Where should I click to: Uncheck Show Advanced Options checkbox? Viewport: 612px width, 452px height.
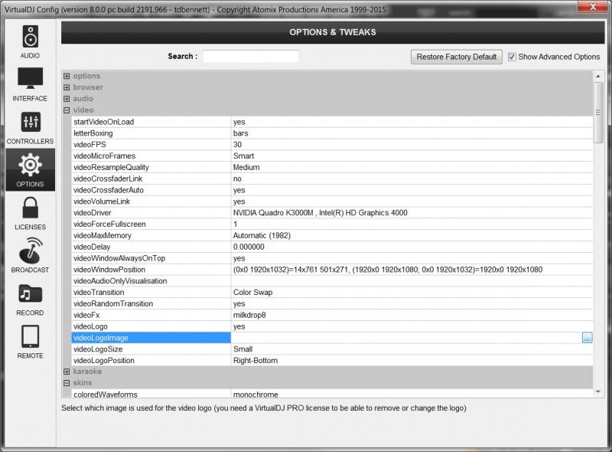click(x=513, y=57)
